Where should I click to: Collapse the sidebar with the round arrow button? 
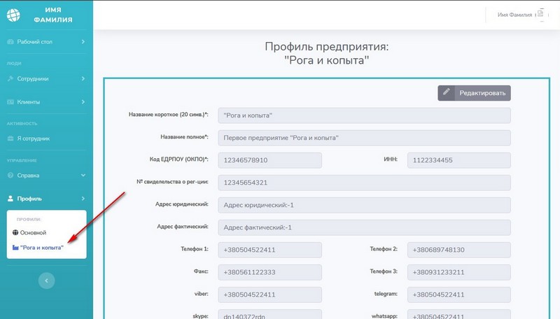[46, 280]
